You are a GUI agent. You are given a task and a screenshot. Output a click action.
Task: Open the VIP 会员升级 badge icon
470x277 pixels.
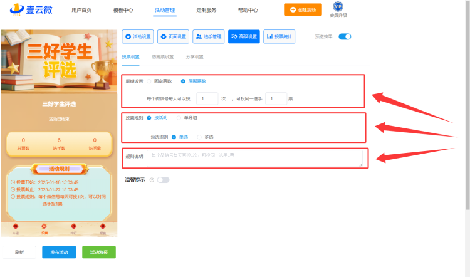pyautogui.click(x=338, y=6)
